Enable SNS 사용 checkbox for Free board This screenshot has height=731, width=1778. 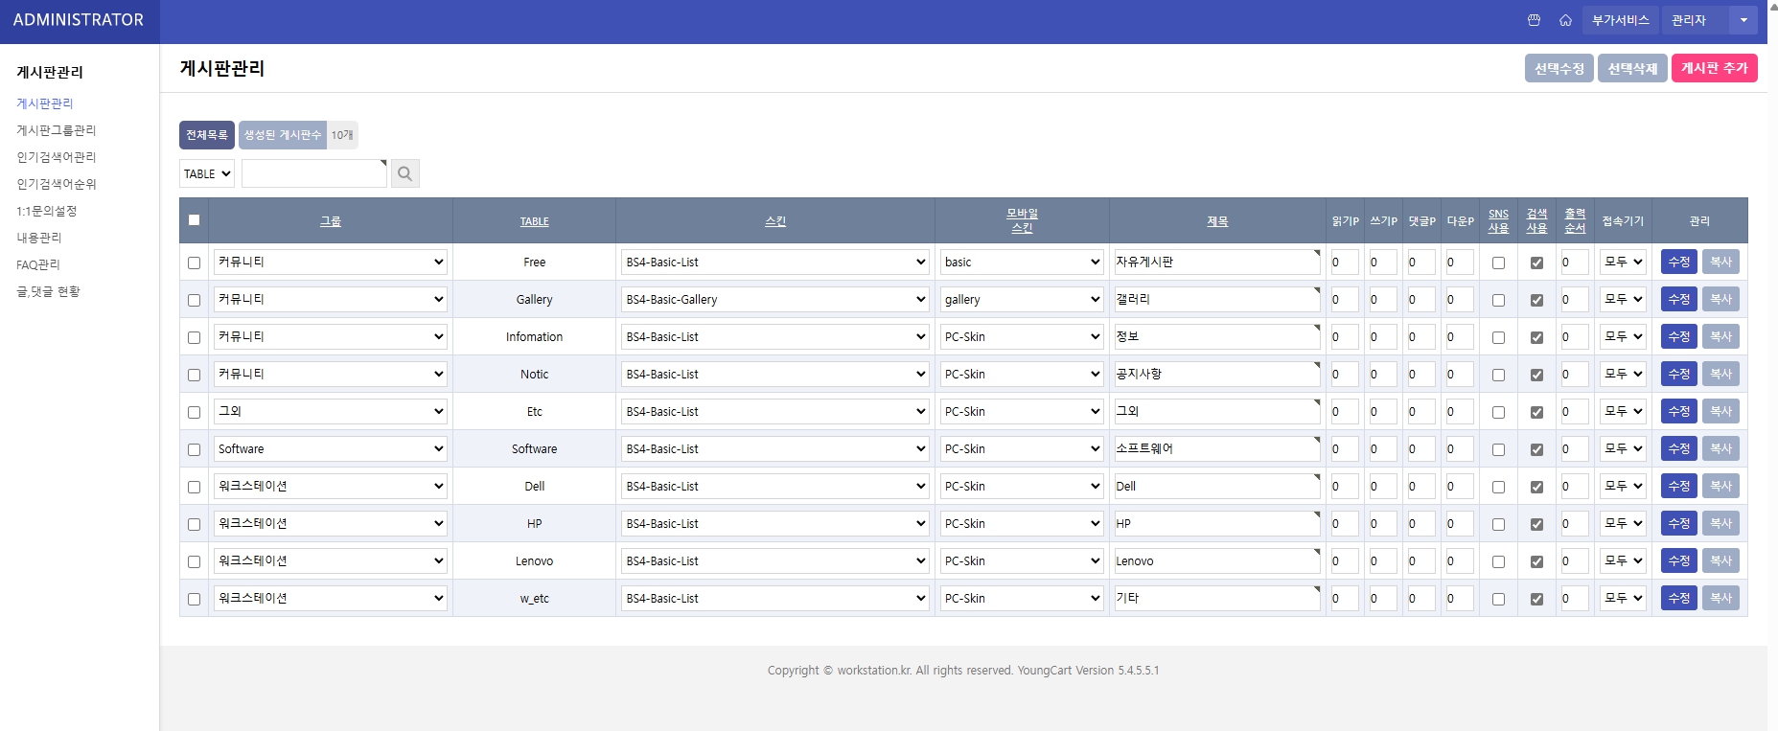pos(1498,263)
